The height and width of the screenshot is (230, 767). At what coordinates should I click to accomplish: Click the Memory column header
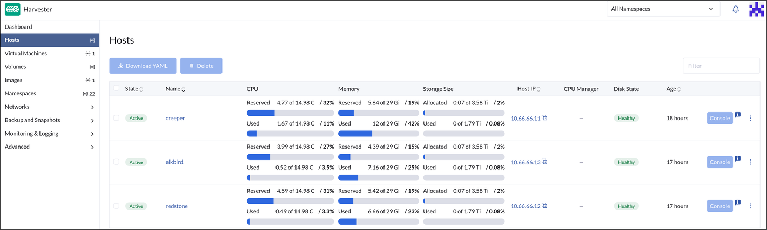pos(348,89)
